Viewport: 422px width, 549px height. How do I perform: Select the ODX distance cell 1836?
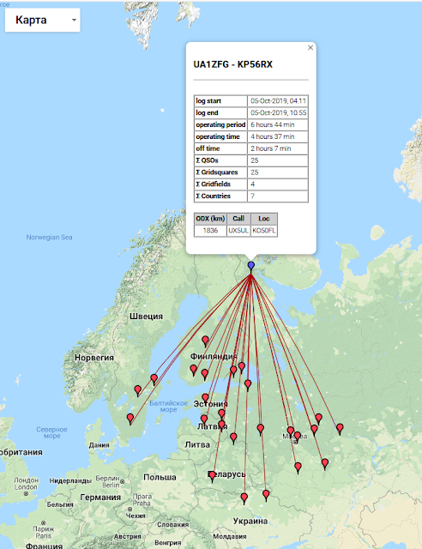click(x=210, y=231)
